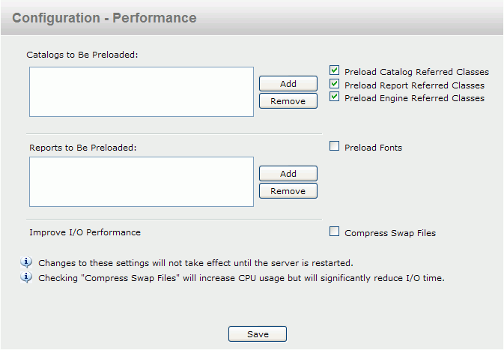The width and height of the screenshot is (504, 350).
Task: Uncheck Preload Catalog Referred Classes
Action: coord(334,70)
